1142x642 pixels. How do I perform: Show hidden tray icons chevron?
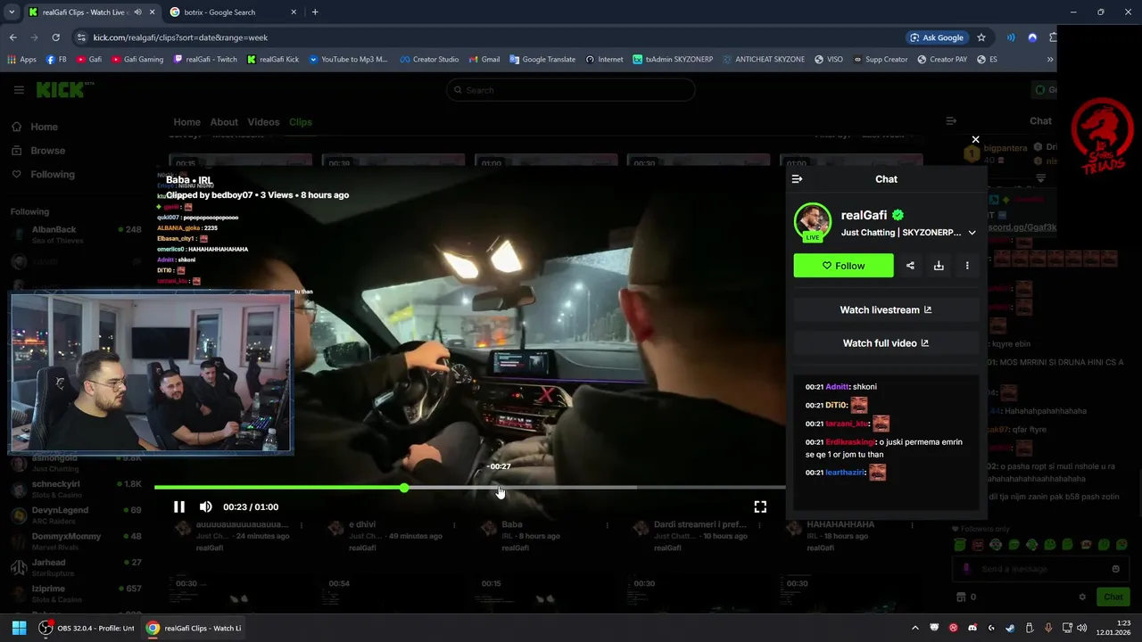914,628
